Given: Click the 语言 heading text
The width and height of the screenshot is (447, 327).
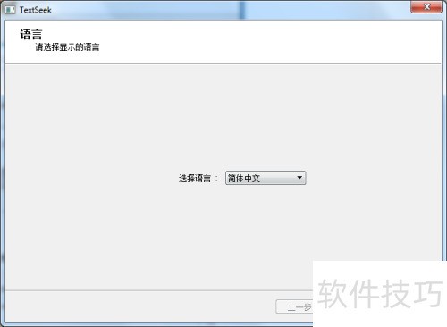Looking at the screenshot, I should [31, 34].
